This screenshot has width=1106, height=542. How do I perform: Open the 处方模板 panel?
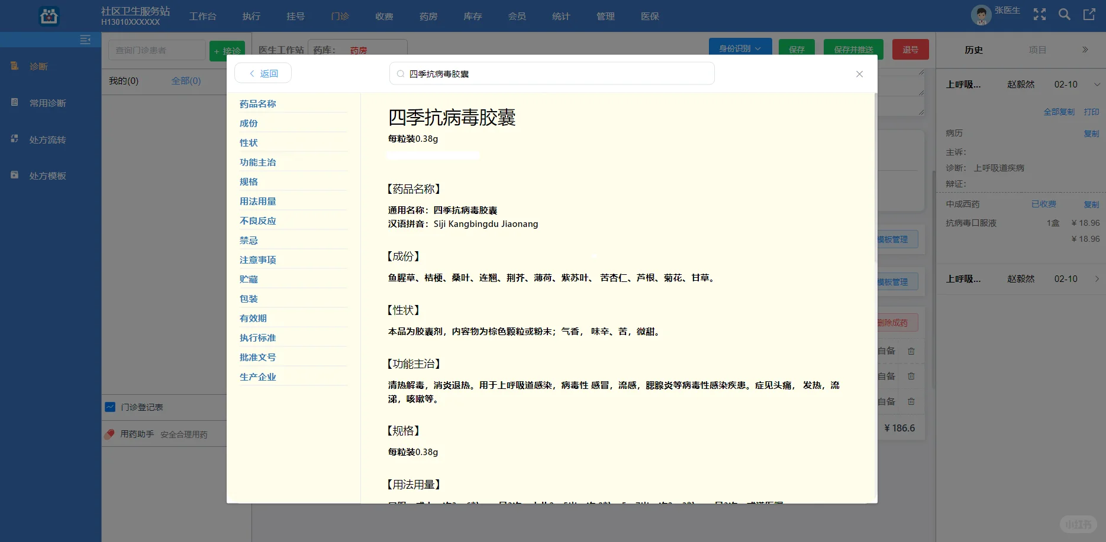pyautogui.click(x=14, y=176)
